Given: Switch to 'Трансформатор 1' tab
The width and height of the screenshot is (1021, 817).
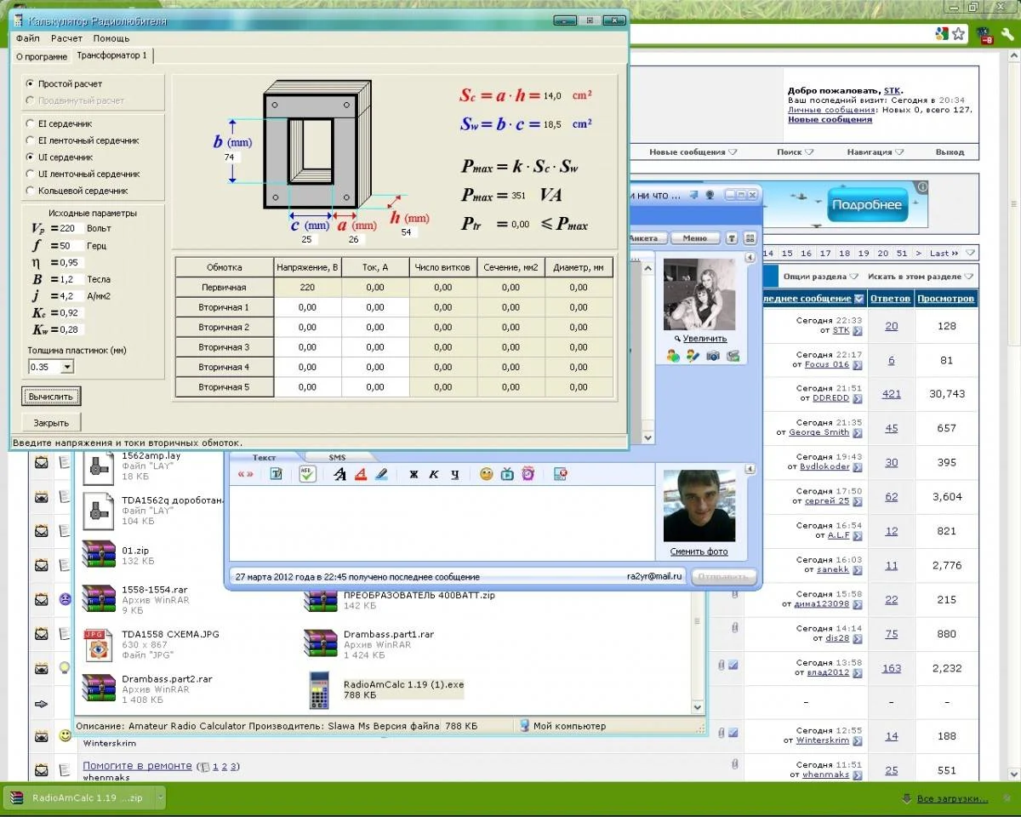Looking at the screenshot, I should pyautogui.click(x=111, y=55).
